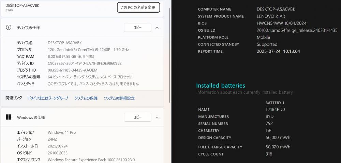Click the info icon beside デバイスの仕様
This screenshot has height=163, width=341.
tap(8, 28)
